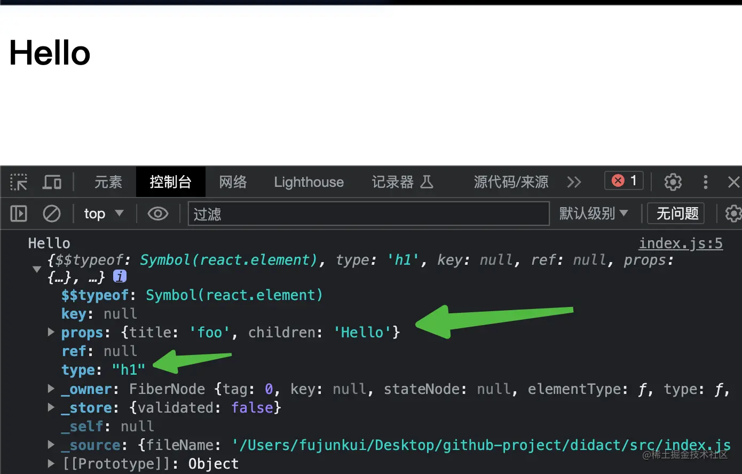Select the key: null row
Screen dimensions: 742x474
tap(99, 314)
